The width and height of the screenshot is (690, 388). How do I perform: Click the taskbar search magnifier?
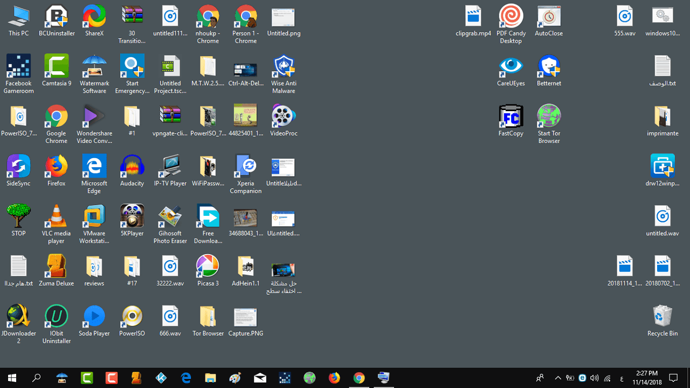click(37, 378)
